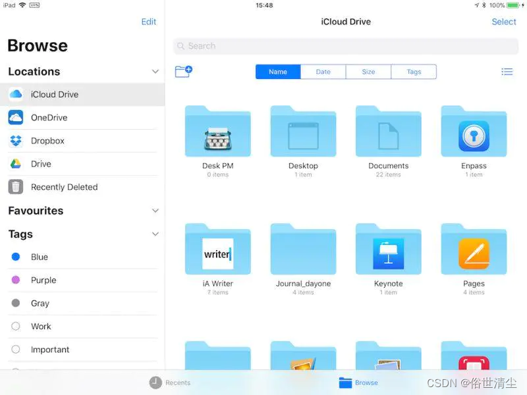
Task: Select the Important tag circle
Action: 16,350
